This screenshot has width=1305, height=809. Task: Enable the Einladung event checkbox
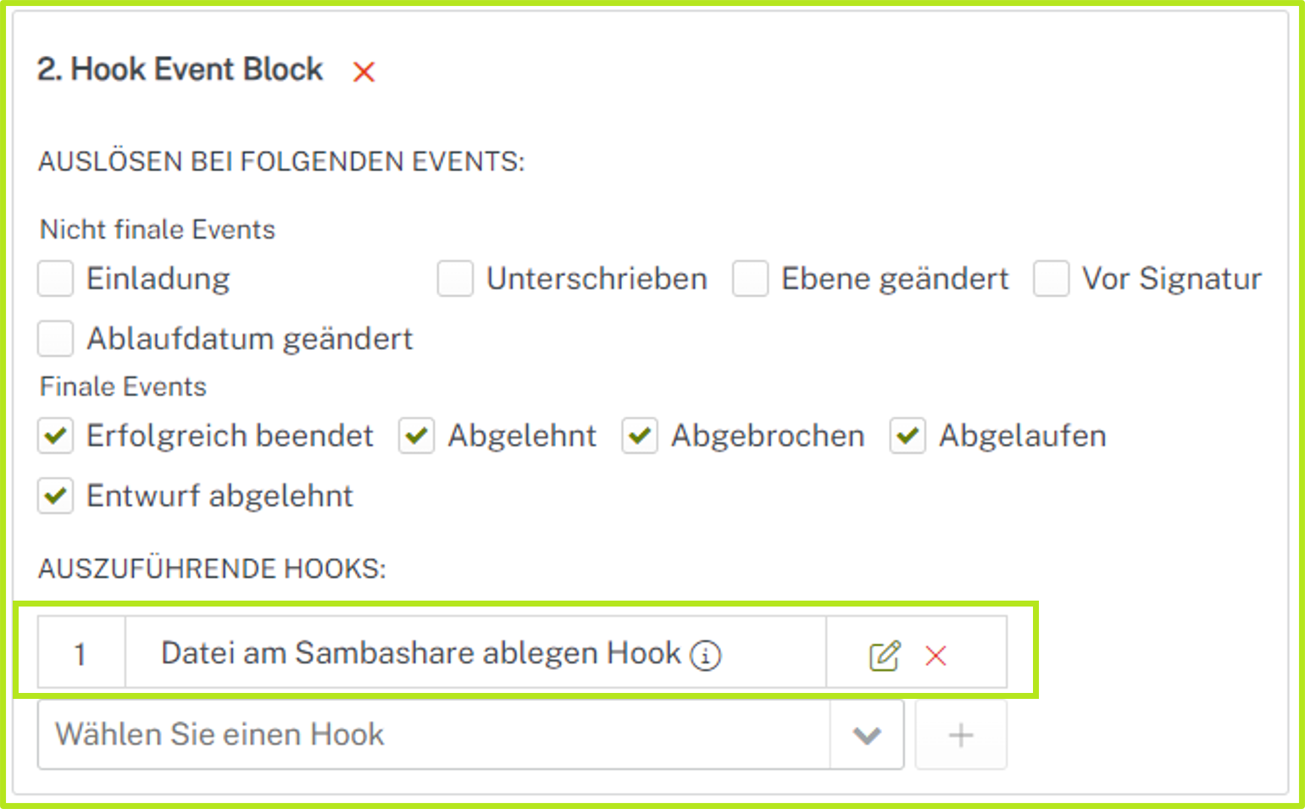[56, 279]
